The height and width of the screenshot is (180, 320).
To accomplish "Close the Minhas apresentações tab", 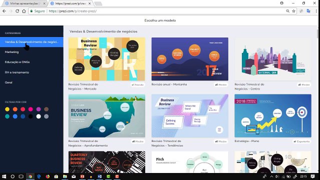I will (44, 3).
